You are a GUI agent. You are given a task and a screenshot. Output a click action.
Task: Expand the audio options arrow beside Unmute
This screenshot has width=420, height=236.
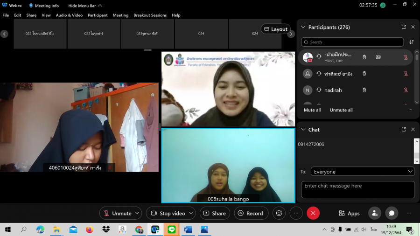tap(137, 213)
